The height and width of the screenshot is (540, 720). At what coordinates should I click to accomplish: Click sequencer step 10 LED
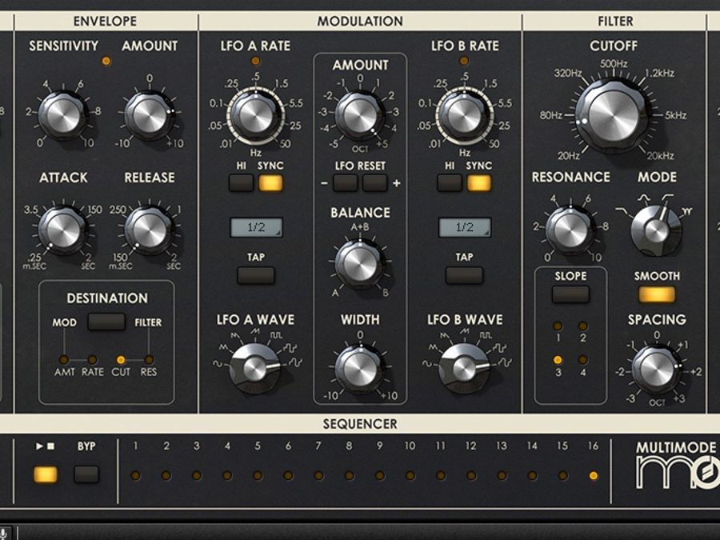click(x=410, y=475)
